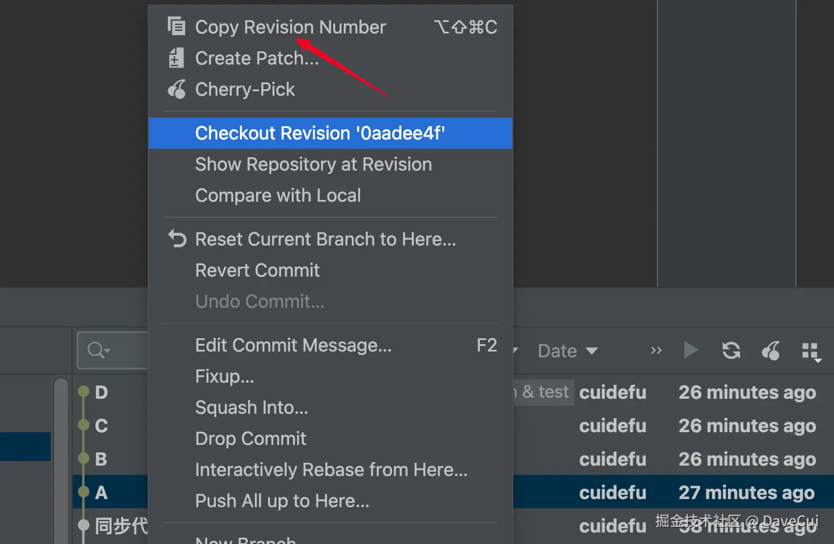This screenshot has width=834, height=544.
Task: Select Checkout Revision '0aadee4f'
Action: pos(320,133)
